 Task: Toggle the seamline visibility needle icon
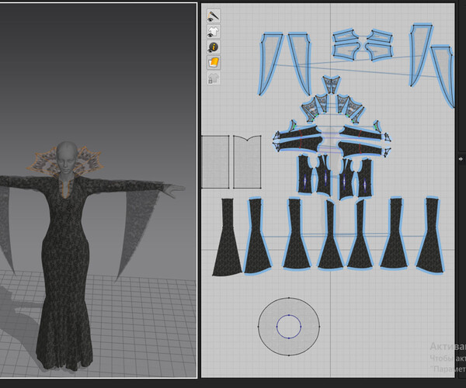click(x=214, y=16)
